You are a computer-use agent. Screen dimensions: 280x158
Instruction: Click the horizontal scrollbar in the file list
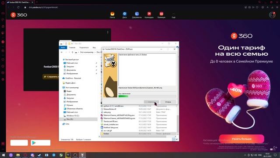[x=133, y=136]
